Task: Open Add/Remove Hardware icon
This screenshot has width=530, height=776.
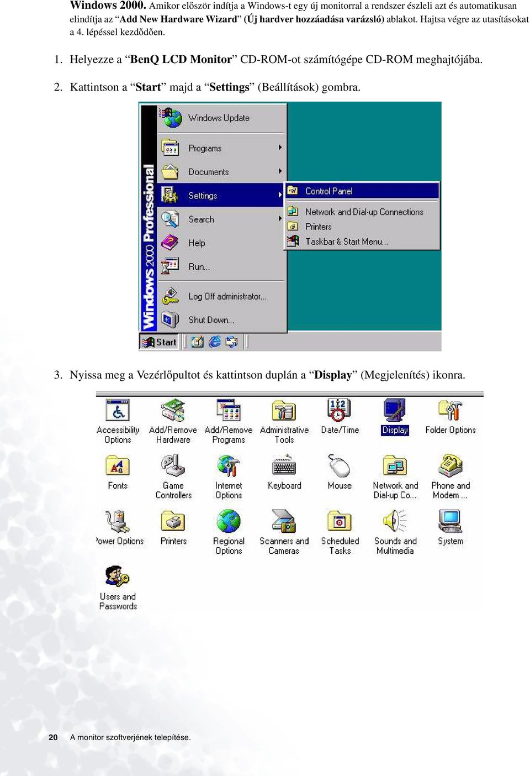Action: [173, 411]
